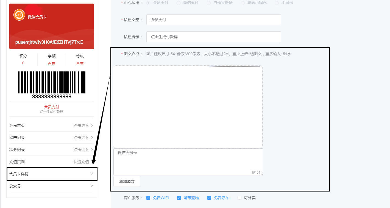Click 点击进入 in the 消费记录 row
390x208 pixels.
[81, 138]
